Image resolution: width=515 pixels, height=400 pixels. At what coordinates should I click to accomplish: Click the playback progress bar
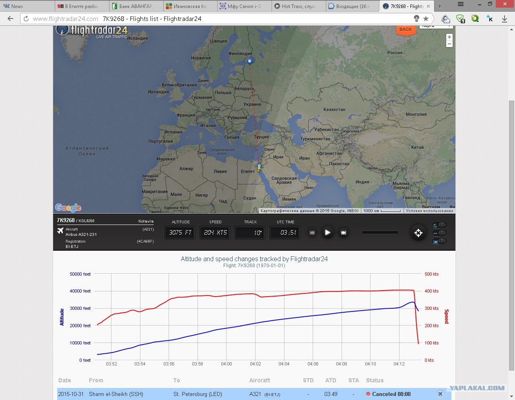point(380,232)
